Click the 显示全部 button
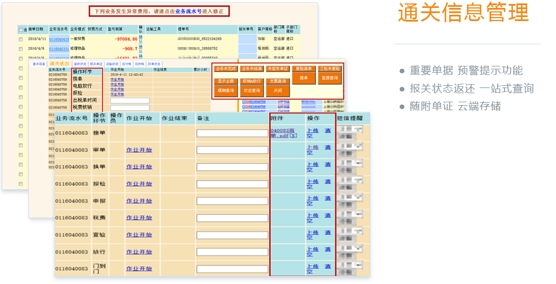Screen dimensions: 556x284 (x=226, y=82)
